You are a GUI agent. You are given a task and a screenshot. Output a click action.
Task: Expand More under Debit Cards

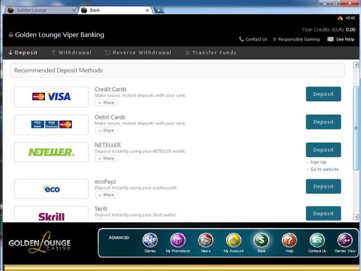tap(106, 131)
